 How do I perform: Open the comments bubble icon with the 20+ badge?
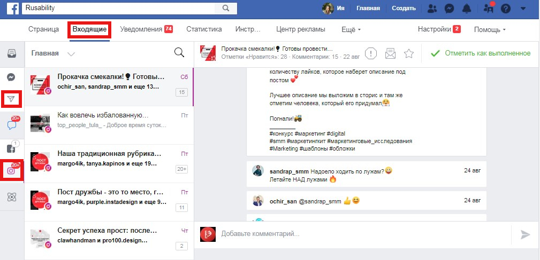(12, 124)
